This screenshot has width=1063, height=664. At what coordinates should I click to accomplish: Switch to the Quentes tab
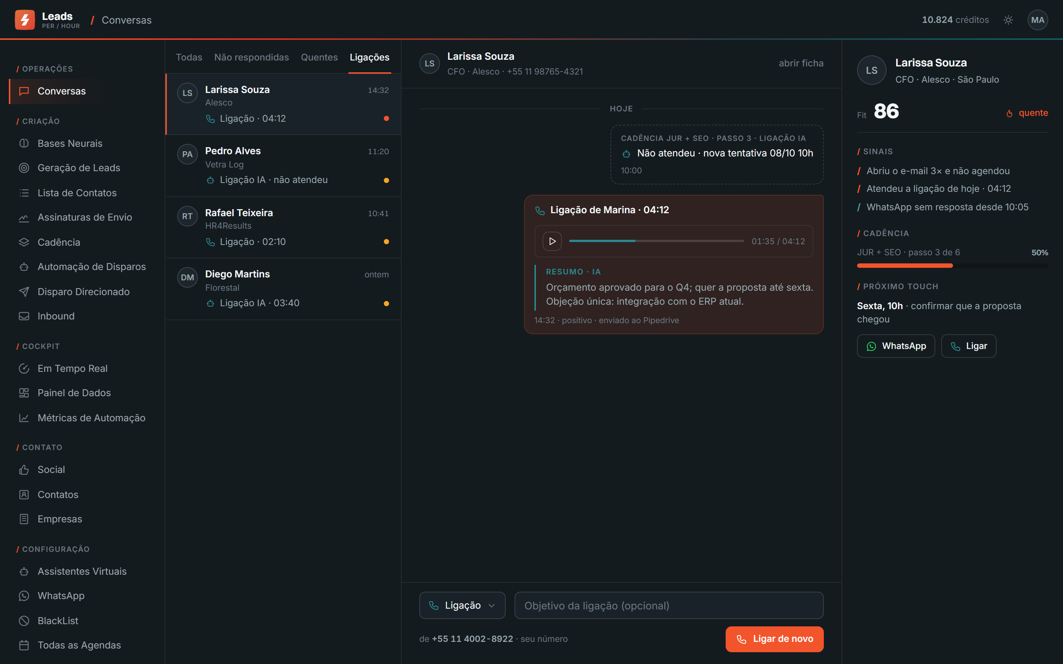[x=319, y=57]
